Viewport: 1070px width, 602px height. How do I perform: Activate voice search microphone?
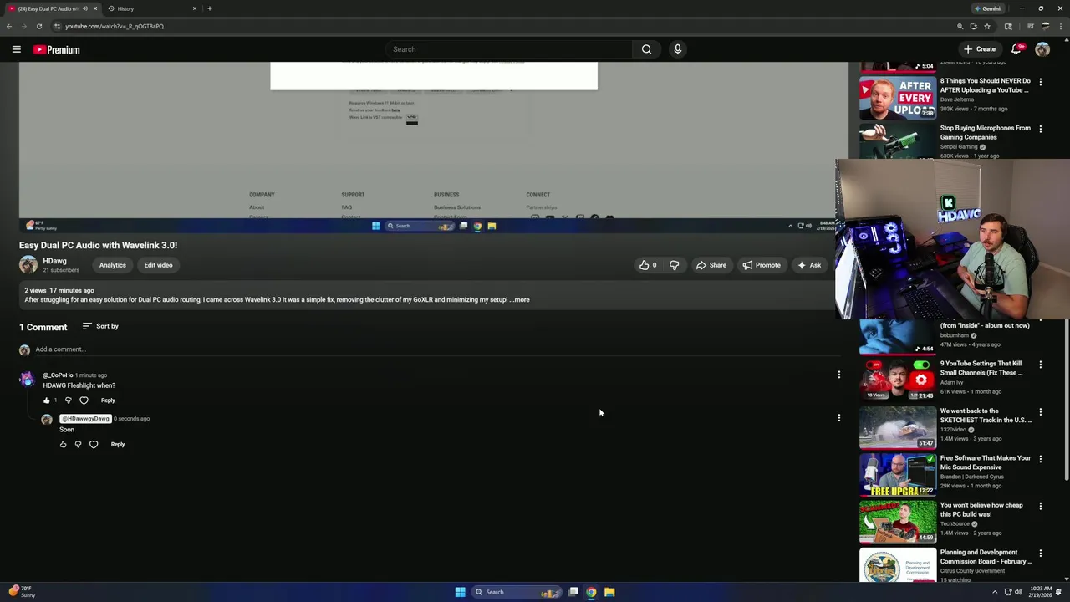click(678, 49)
